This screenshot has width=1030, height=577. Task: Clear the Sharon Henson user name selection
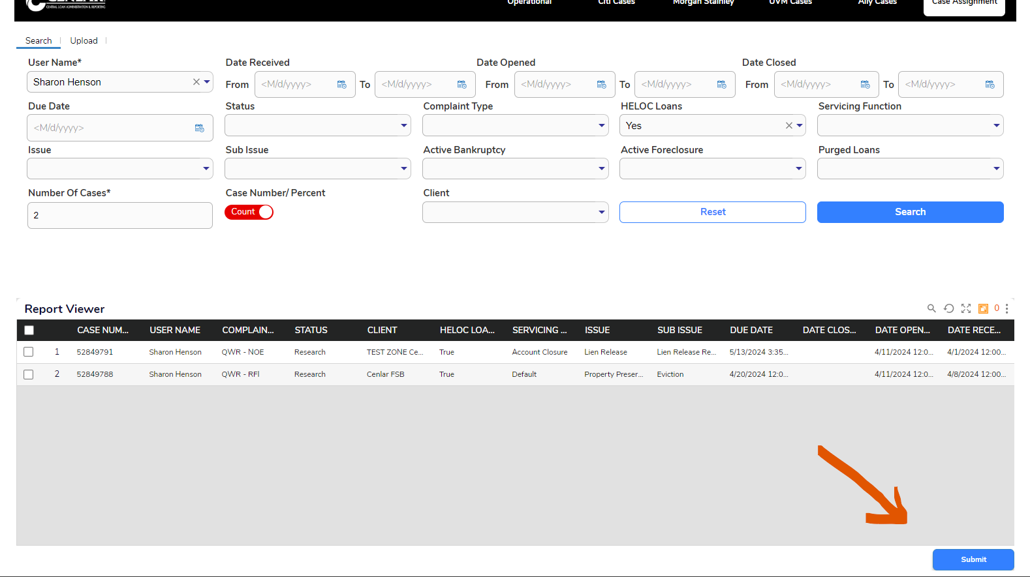click(196, 82)
